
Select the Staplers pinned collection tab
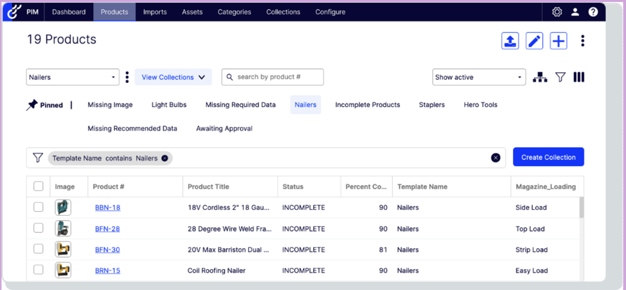click(432, 105)
